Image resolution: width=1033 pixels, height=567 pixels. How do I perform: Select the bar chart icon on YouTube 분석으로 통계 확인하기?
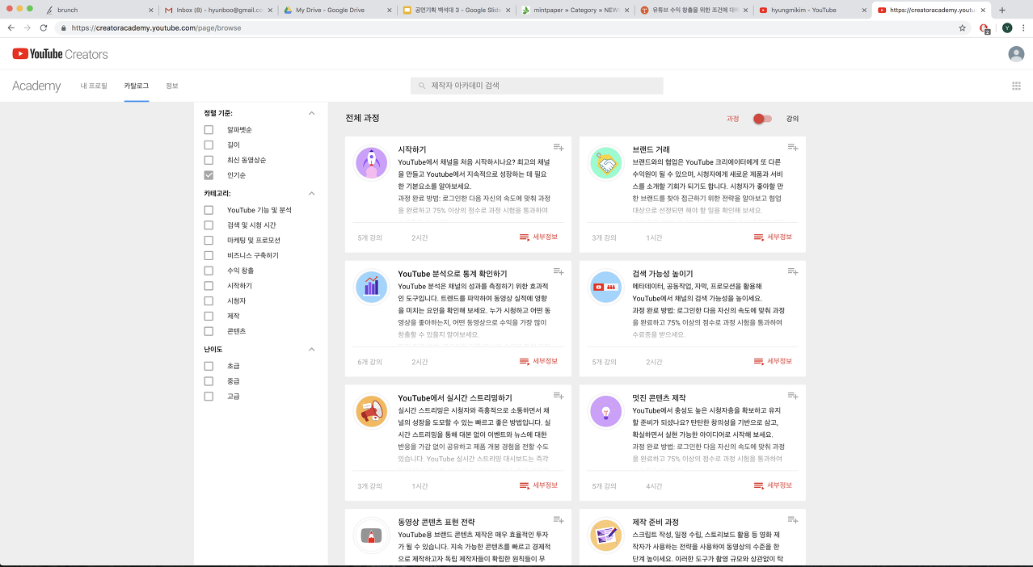coord(371,287)
